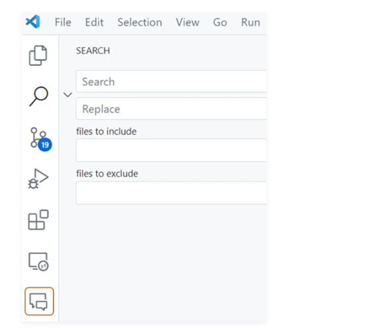Select the Search magnifier icon in activity bar
This screenshot has width=367, height=335.
38,97
